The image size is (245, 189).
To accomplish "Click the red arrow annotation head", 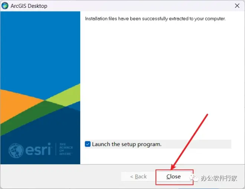I will 173,167.
